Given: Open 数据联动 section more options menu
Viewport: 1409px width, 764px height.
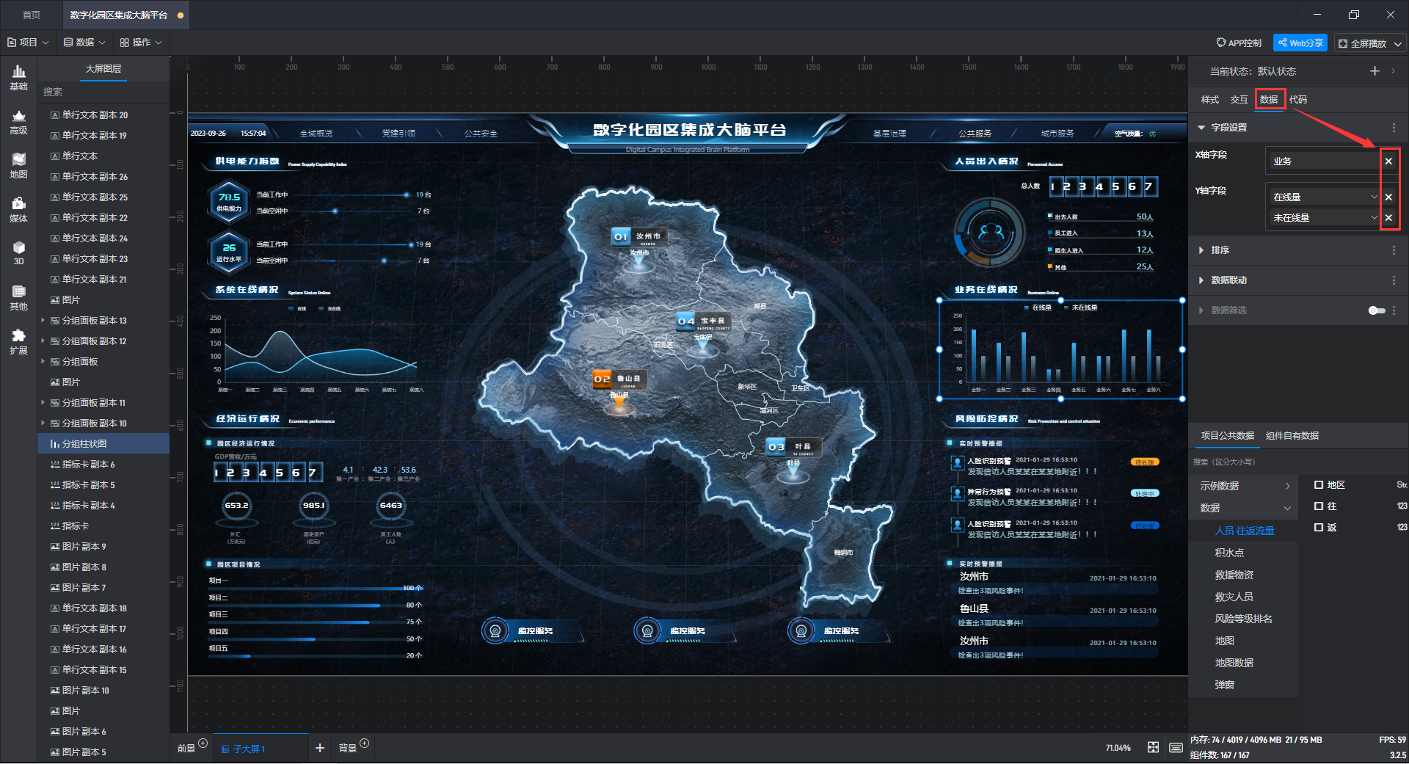Looking at the screenshot, I should pos(1394,280).
